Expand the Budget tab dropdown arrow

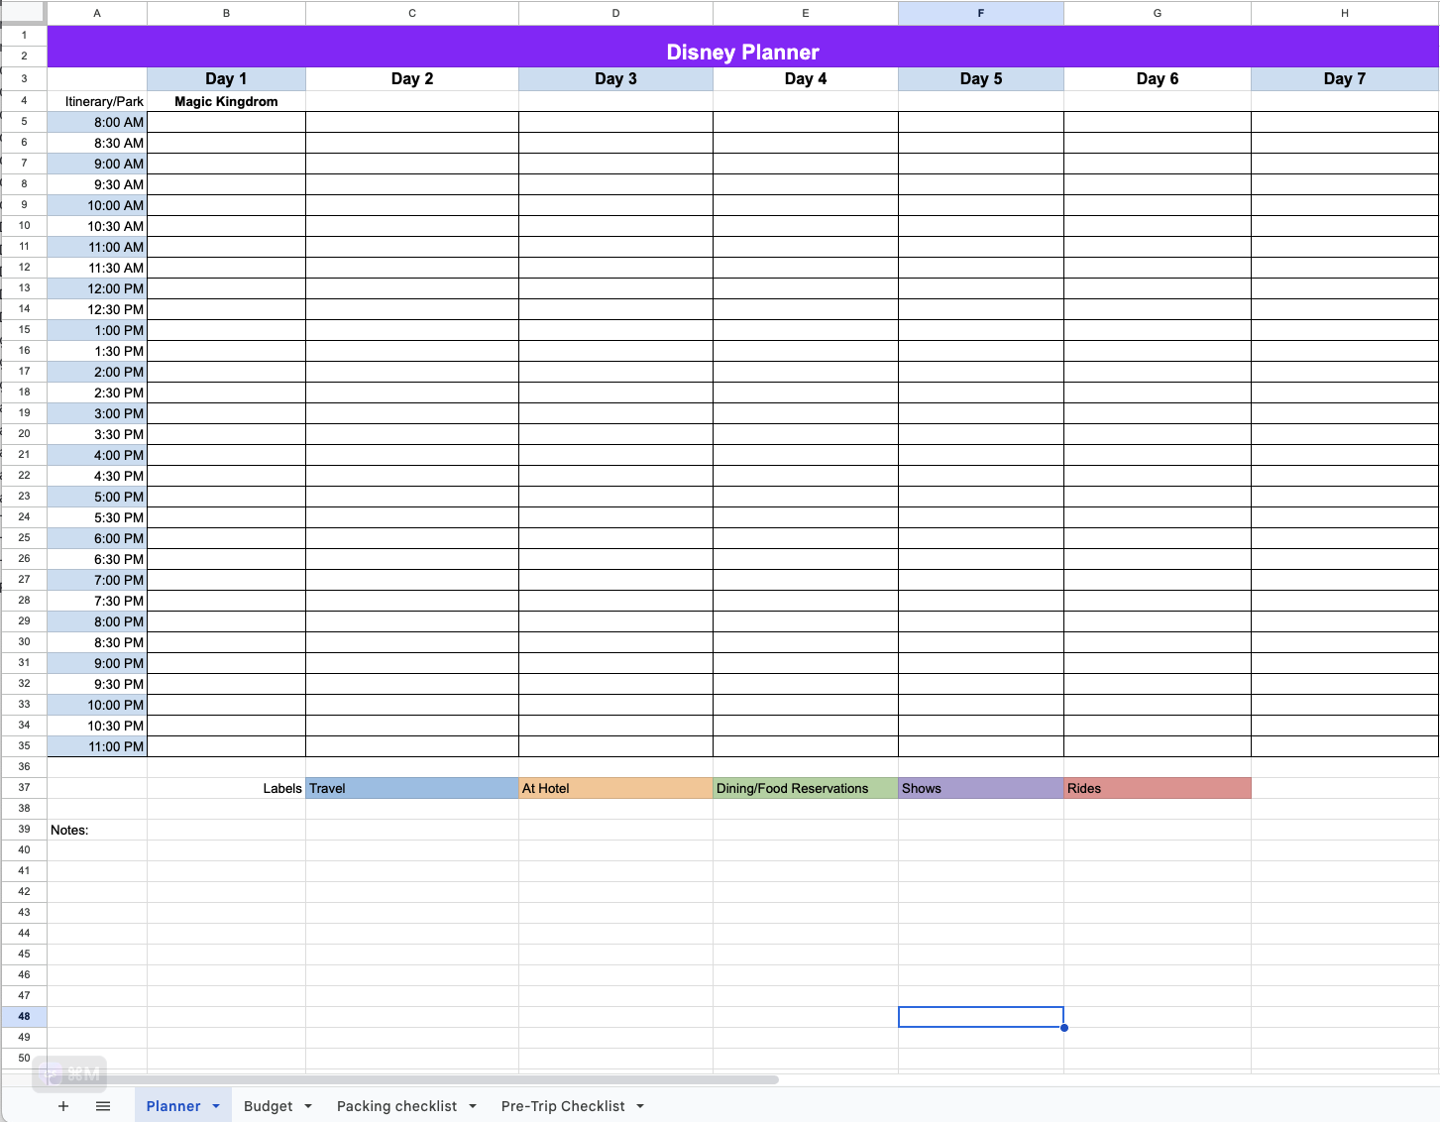(x=308, y=1106)
